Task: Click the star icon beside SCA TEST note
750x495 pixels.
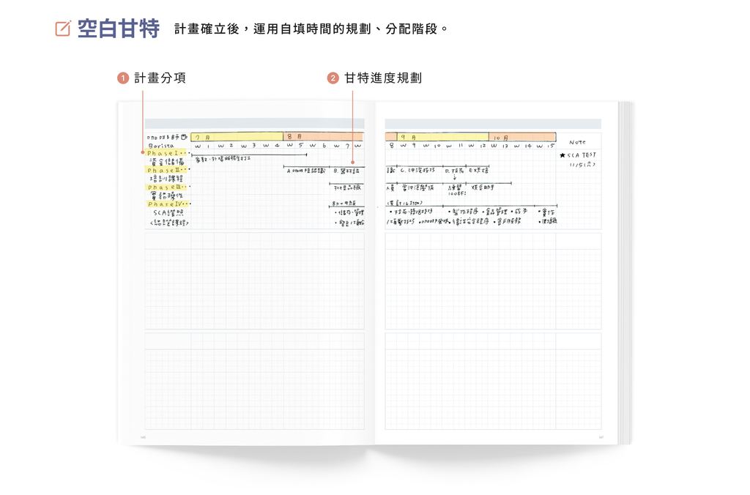Action: pos(562,155)
